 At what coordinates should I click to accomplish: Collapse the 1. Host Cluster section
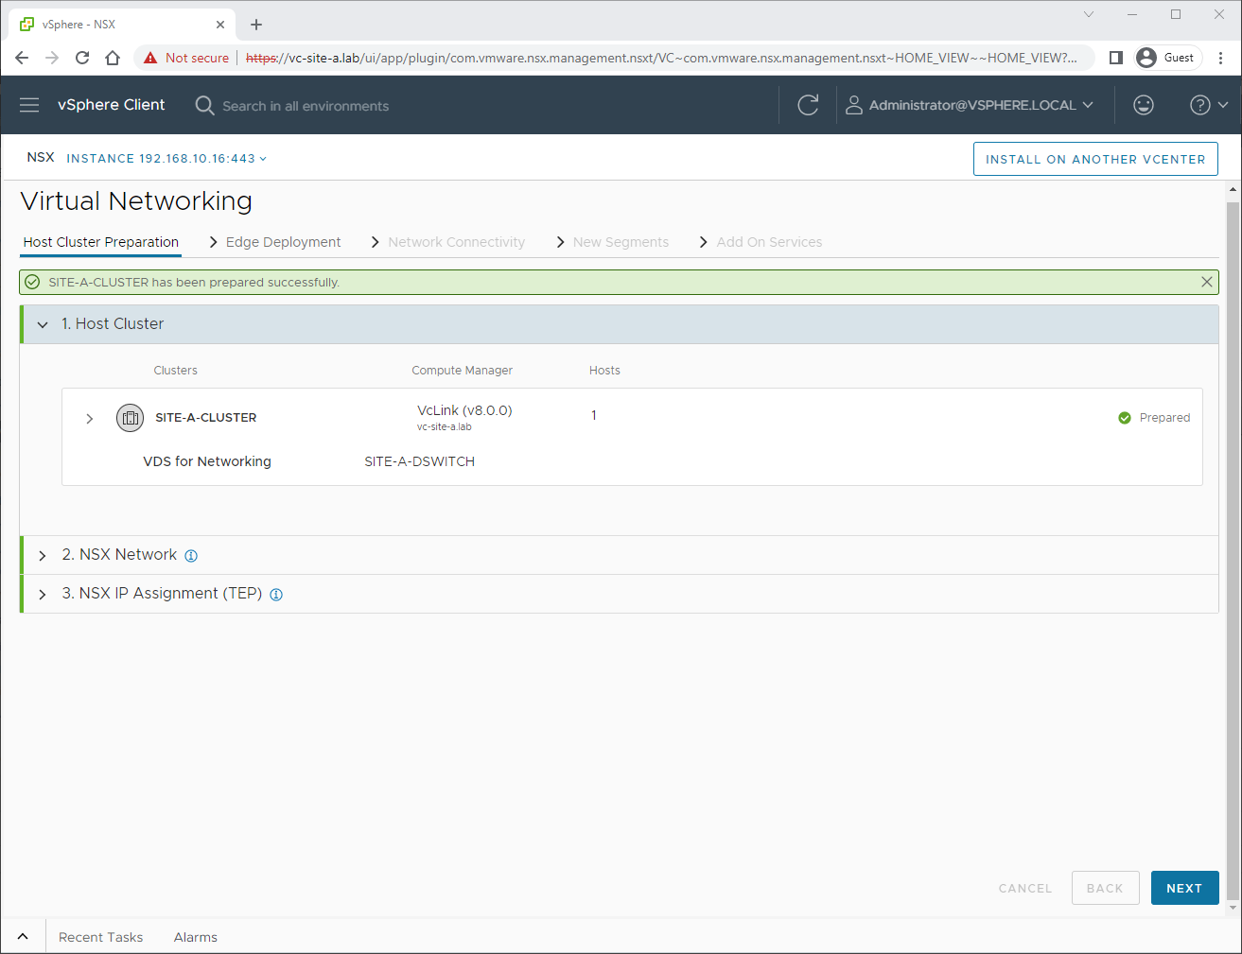[43, 324]
